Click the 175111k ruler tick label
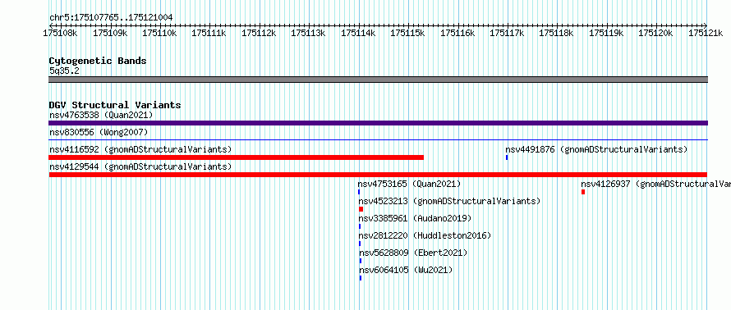This screenshot has height=310, width=731. coord(209,33)
